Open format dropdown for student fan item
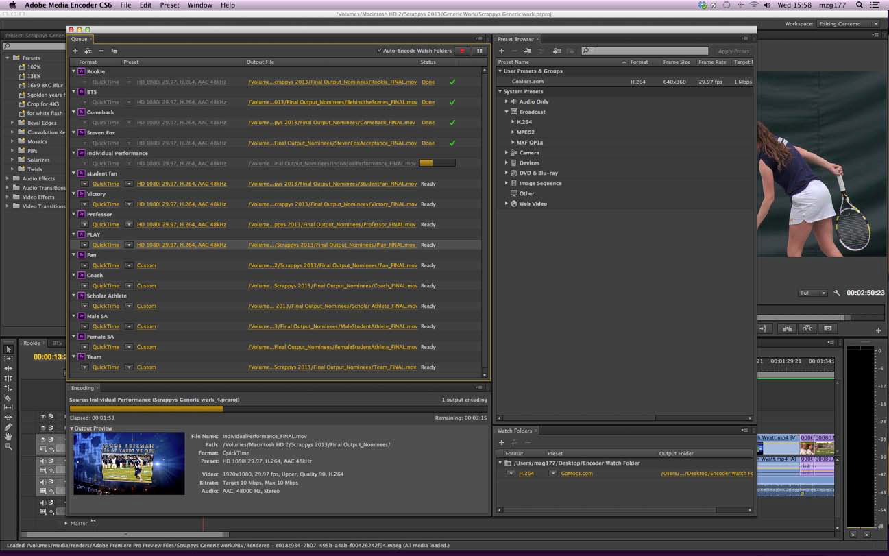This screenshot has width=889, height=556. [x=84, y=184]
